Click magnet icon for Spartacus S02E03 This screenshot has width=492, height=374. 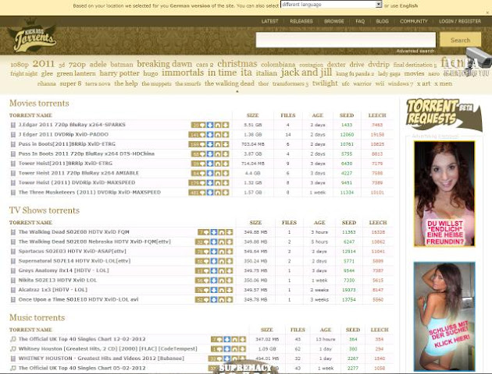point(222,252)
